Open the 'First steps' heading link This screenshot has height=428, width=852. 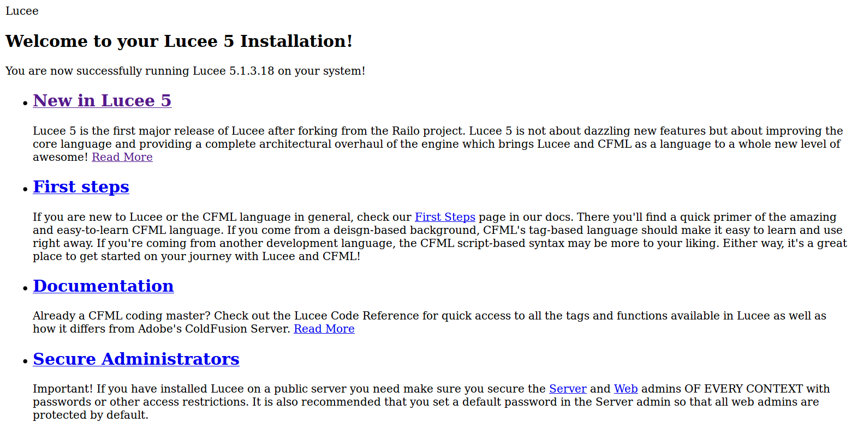[81, 187]
